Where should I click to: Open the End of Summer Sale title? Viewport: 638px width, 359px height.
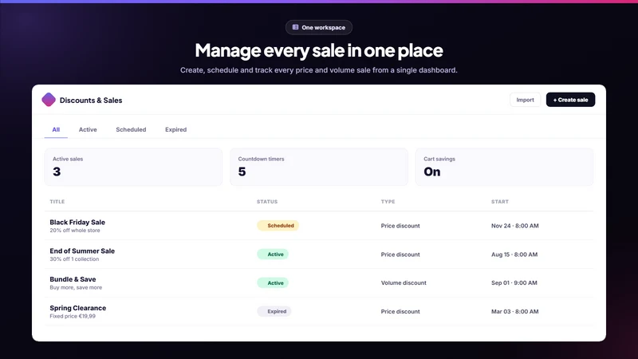click(x=82, y=251)
